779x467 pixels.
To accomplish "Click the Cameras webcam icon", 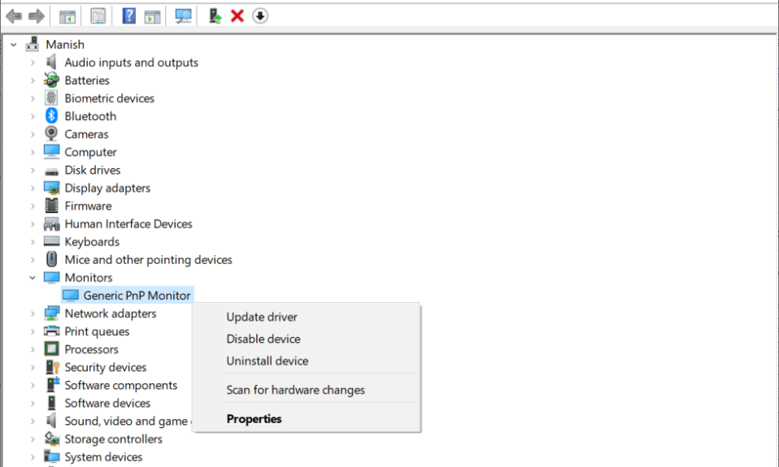I will (x=51, y=134).
